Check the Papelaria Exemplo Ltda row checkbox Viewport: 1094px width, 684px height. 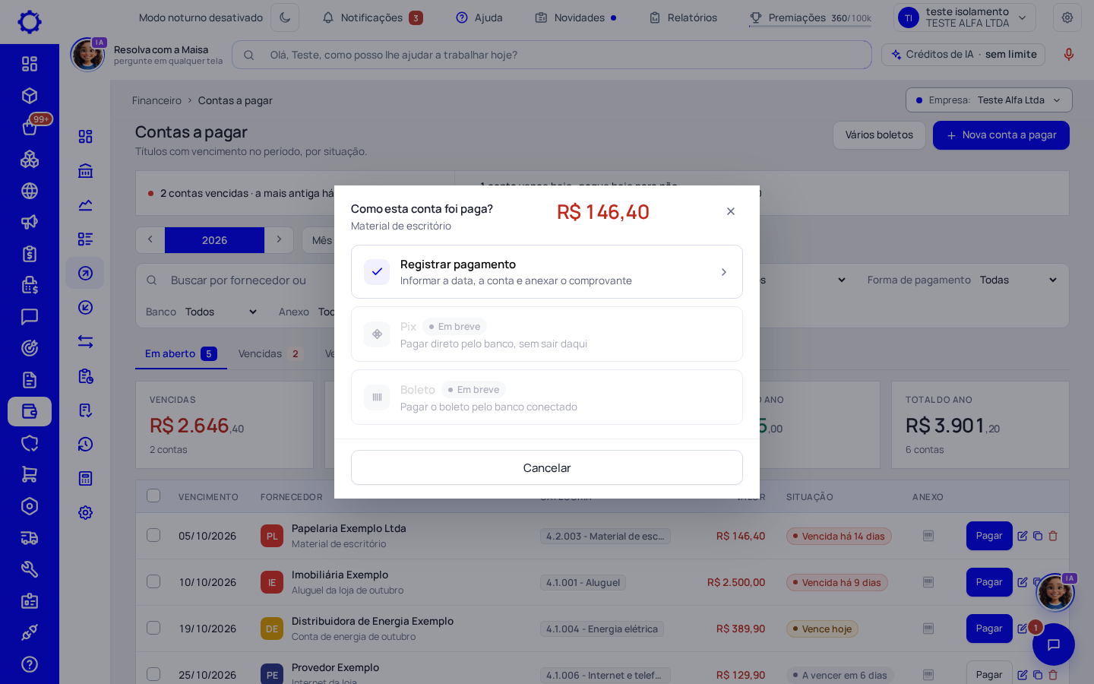153,535
